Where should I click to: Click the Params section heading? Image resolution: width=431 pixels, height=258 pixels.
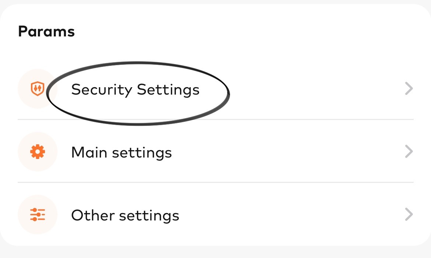pyautogui.click(x=46, y=32)
